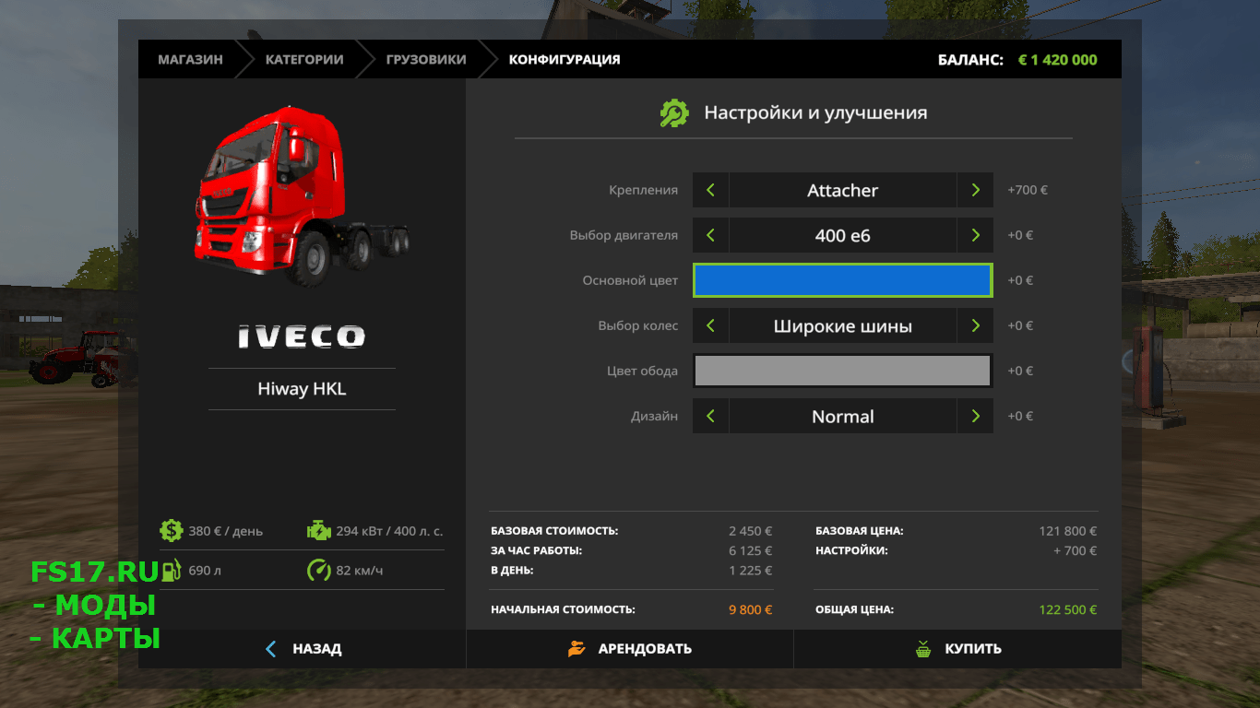
Task: Open the Attacher value field
Action: 843,190
